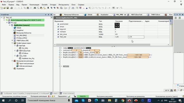This screenshot has height=103, width=184.
Task: Collapse the Test_VIZ root node
Action: point(1,17)
